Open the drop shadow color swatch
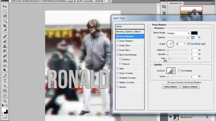The image size is (216, 121). point(194,33)
